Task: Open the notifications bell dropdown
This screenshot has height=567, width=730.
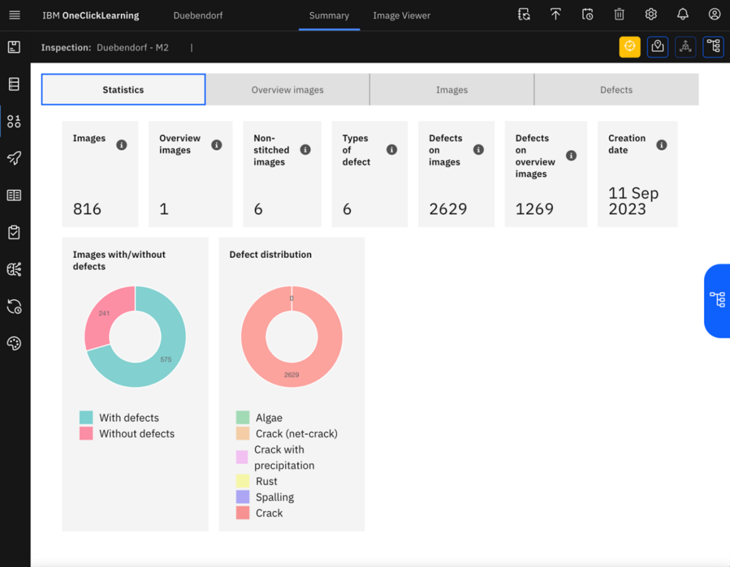Action: (x=682, y=14)
